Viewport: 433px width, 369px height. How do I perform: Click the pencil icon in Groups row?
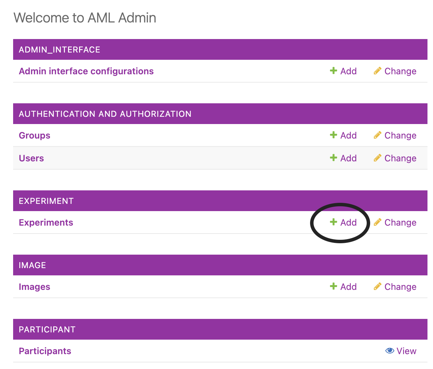[377, 135]
